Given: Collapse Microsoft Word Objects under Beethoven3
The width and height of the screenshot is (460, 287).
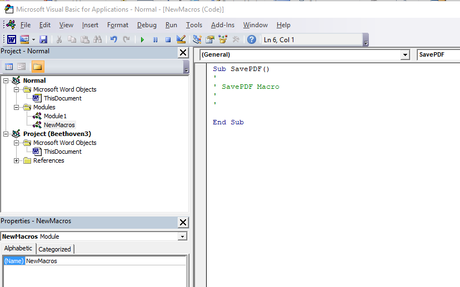Looking at the screenshot, I should pyautogui.click(x=17, y=143).
